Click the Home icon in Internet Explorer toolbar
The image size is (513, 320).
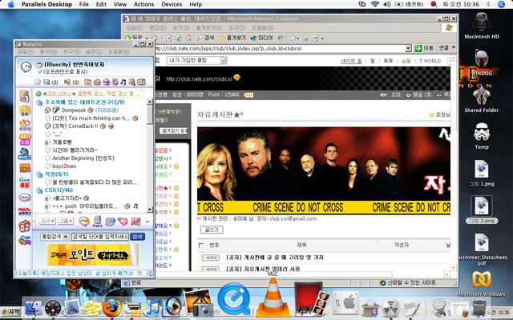(188, 38)
